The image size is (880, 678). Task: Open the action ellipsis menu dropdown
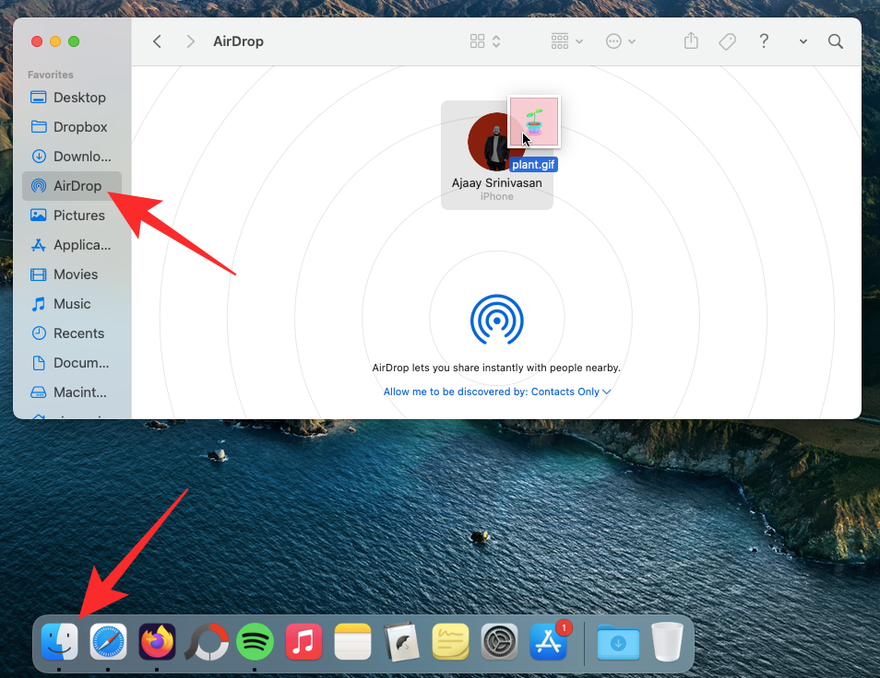(620, 41)
